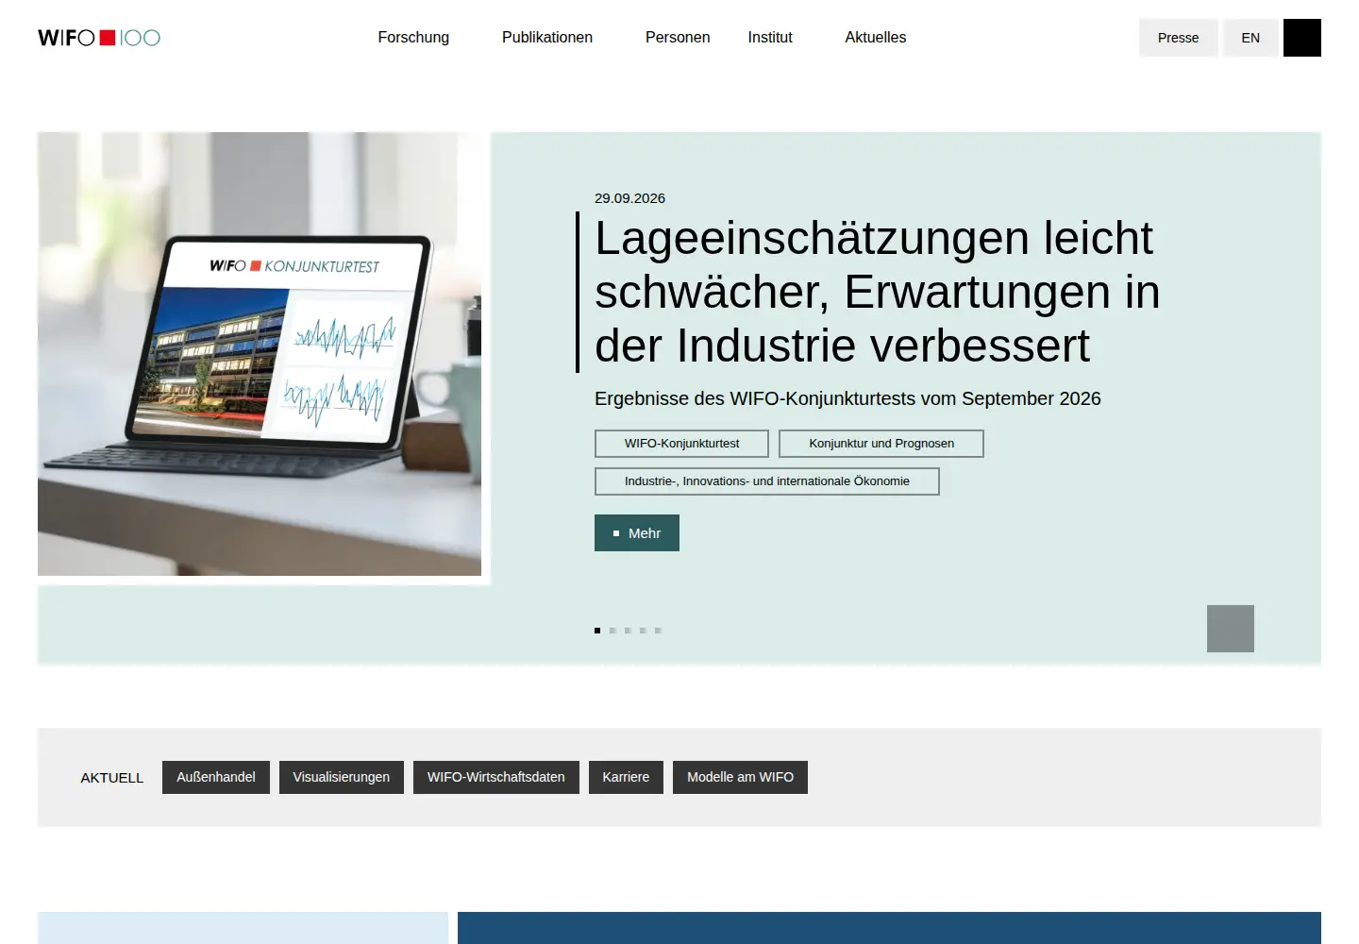
Task: Click the Mehr button
Action: (x=637, y=533)
